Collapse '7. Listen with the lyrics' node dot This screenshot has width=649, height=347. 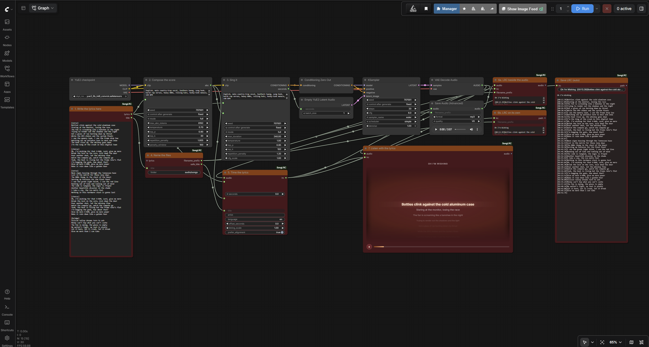click(x=365, y=148)
